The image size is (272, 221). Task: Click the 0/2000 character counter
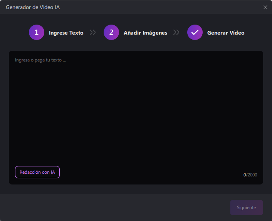(250, 175)
